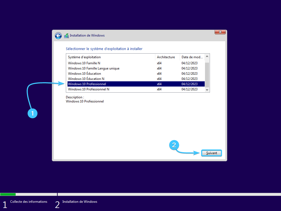The image size is (281, 211).
Task: Select Windows 10 Famille N
Action: coord(136,63)
